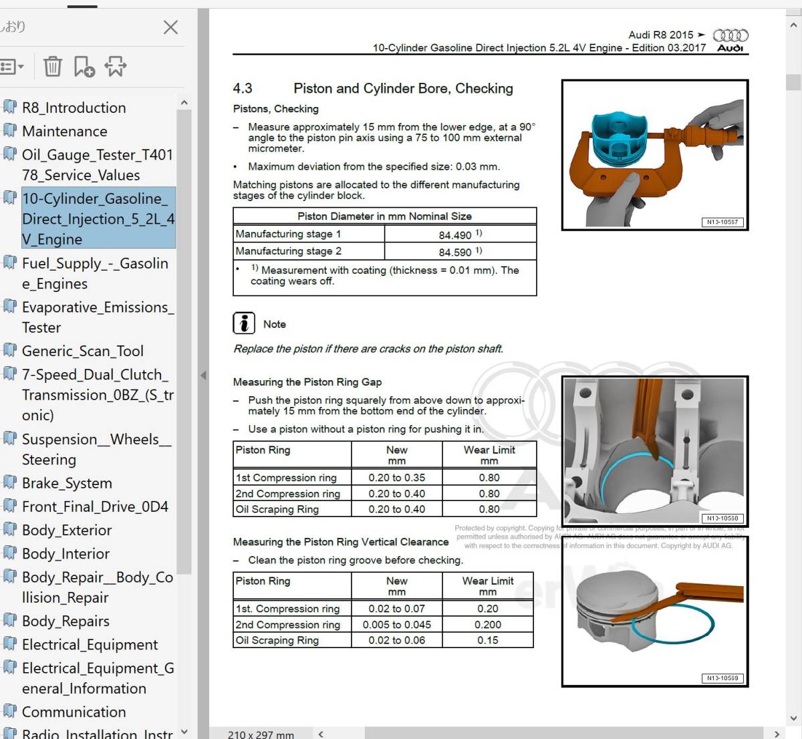This screenshot has width=802, height=739.
Task: Click '0.005 to 0.045' clearance cell
Action: click(397, 625)
